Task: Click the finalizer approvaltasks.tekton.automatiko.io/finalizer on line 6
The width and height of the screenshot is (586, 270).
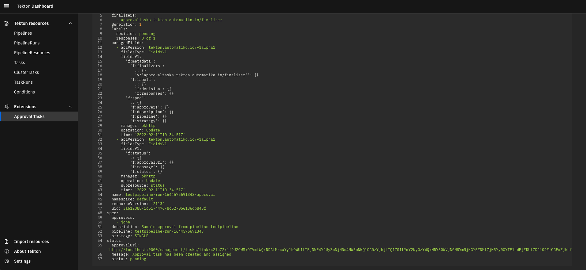Action: (171, 20)
